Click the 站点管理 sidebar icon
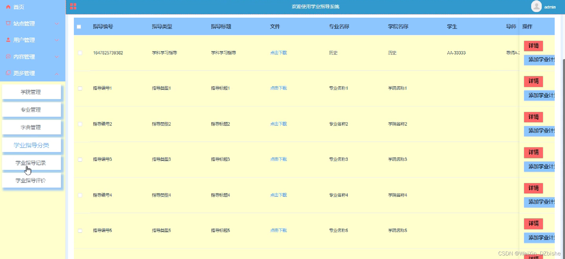 tap(8, 23)
